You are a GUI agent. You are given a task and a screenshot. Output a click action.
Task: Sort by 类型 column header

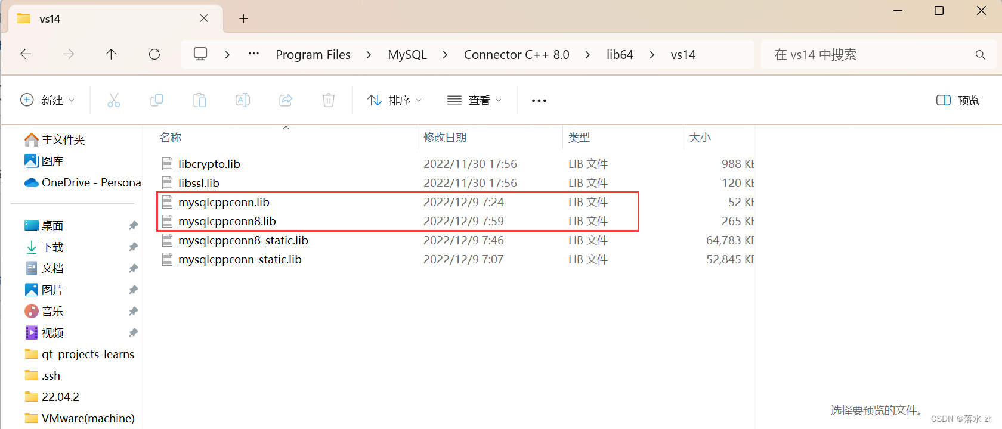point(579,138)
